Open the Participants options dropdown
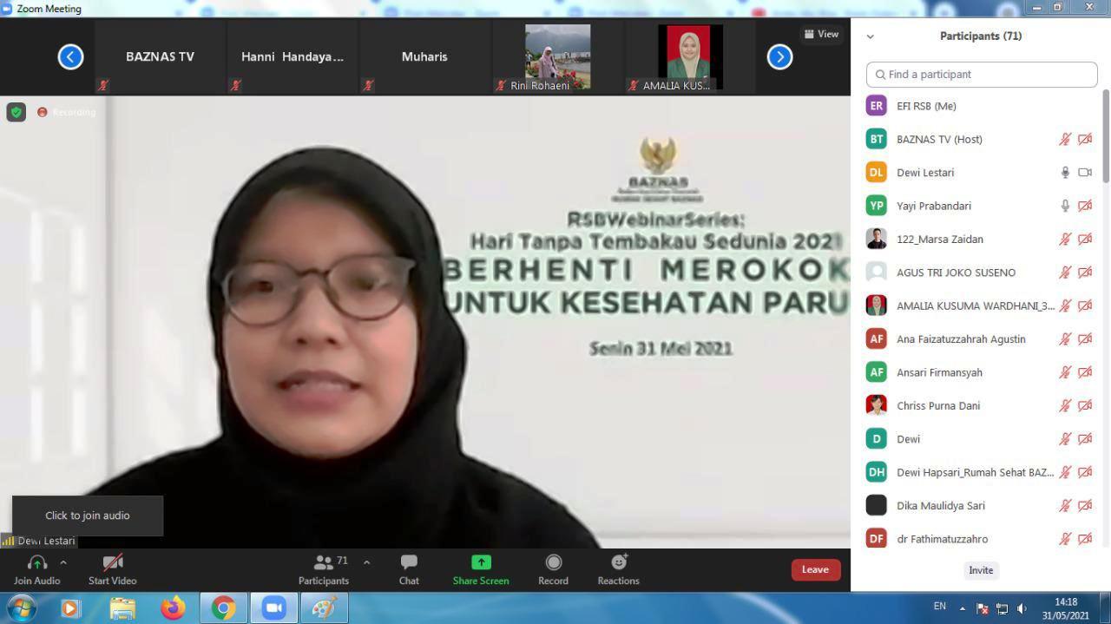 click(x=366, y=562)
